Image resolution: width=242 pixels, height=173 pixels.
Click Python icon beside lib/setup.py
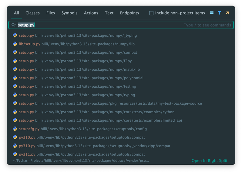15,44
